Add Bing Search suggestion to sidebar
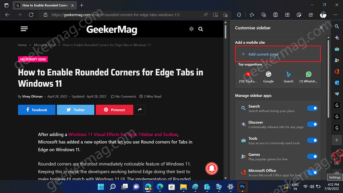Screen dimensions: 343x193 point(288,77)
